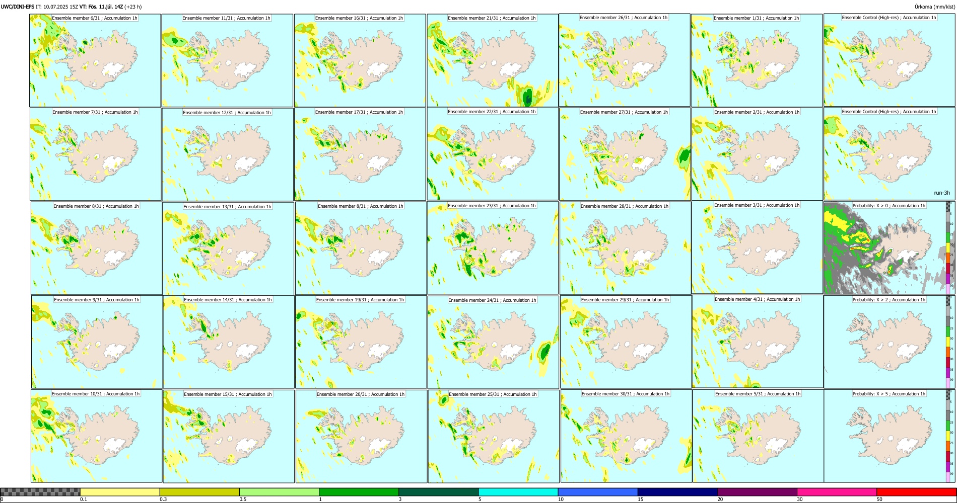
Task: Open the Ensemble member 6/31 map panel
Action: 95,60
